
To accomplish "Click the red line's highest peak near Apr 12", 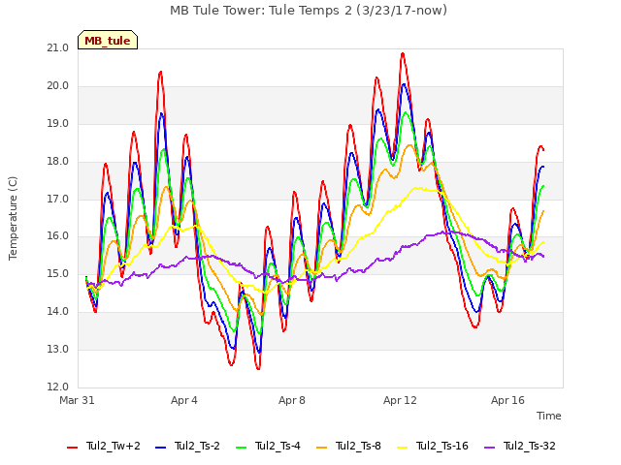I will (403, 53).
